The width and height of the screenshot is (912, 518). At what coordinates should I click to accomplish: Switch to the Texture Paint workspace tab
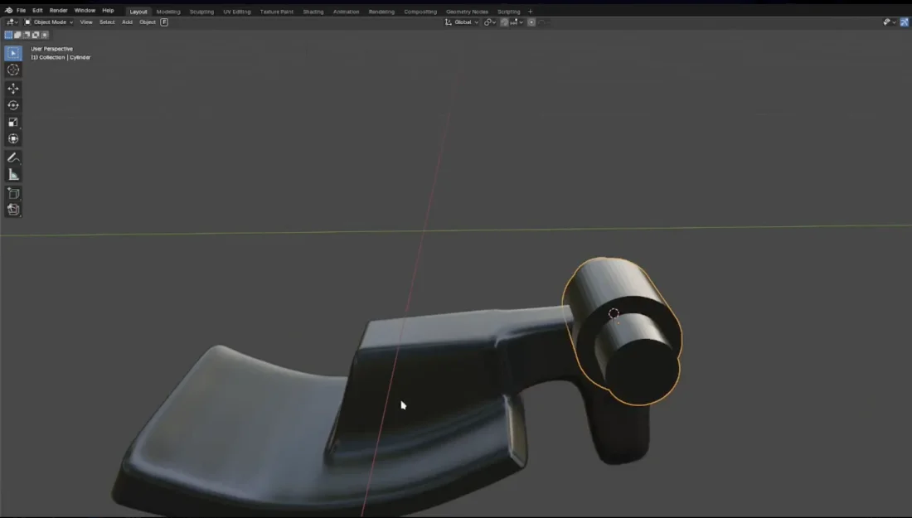tap(277, 12)
